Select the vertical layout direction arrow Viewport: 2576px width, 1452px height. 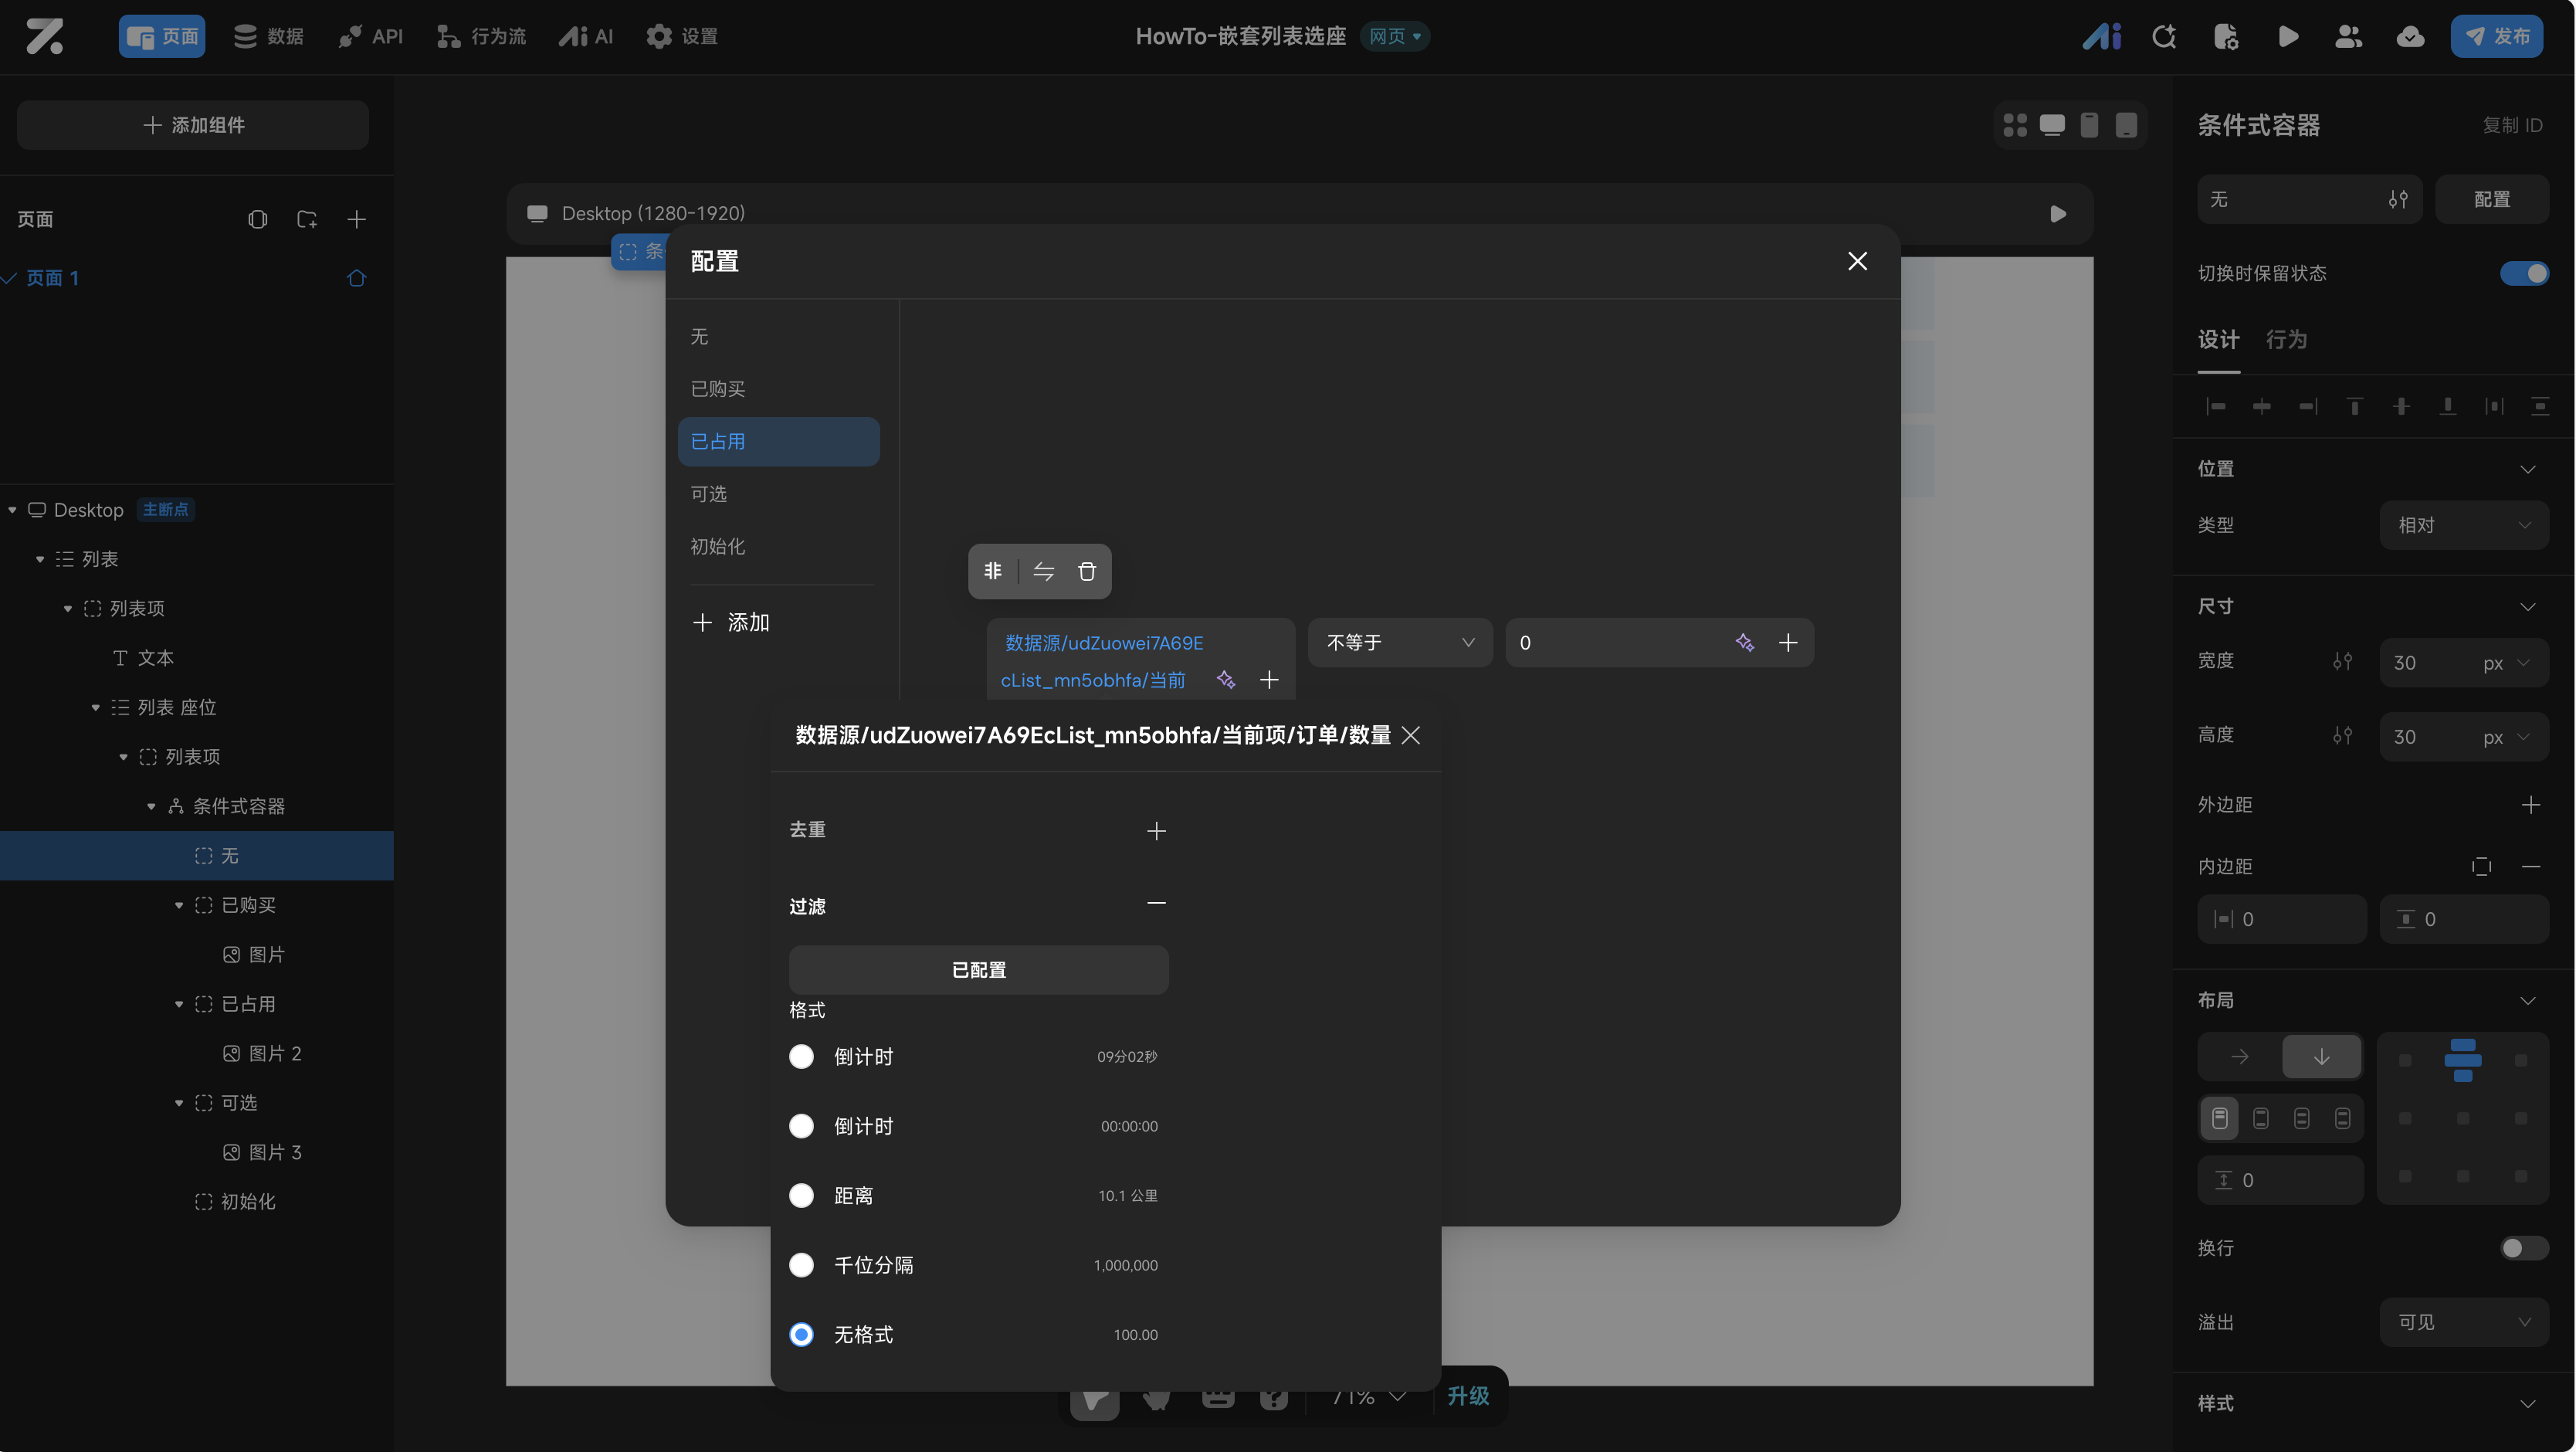coord(2321,1057)
